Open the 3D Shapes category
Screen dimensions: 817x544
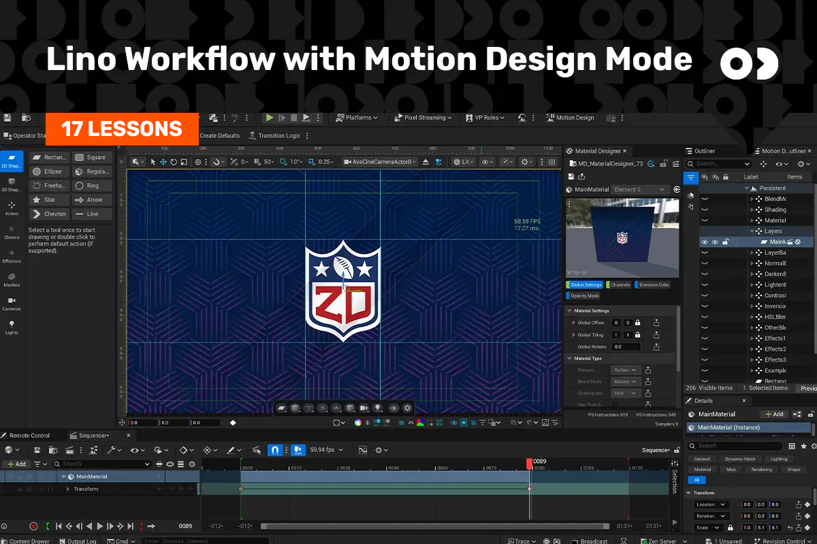(12, 184)
